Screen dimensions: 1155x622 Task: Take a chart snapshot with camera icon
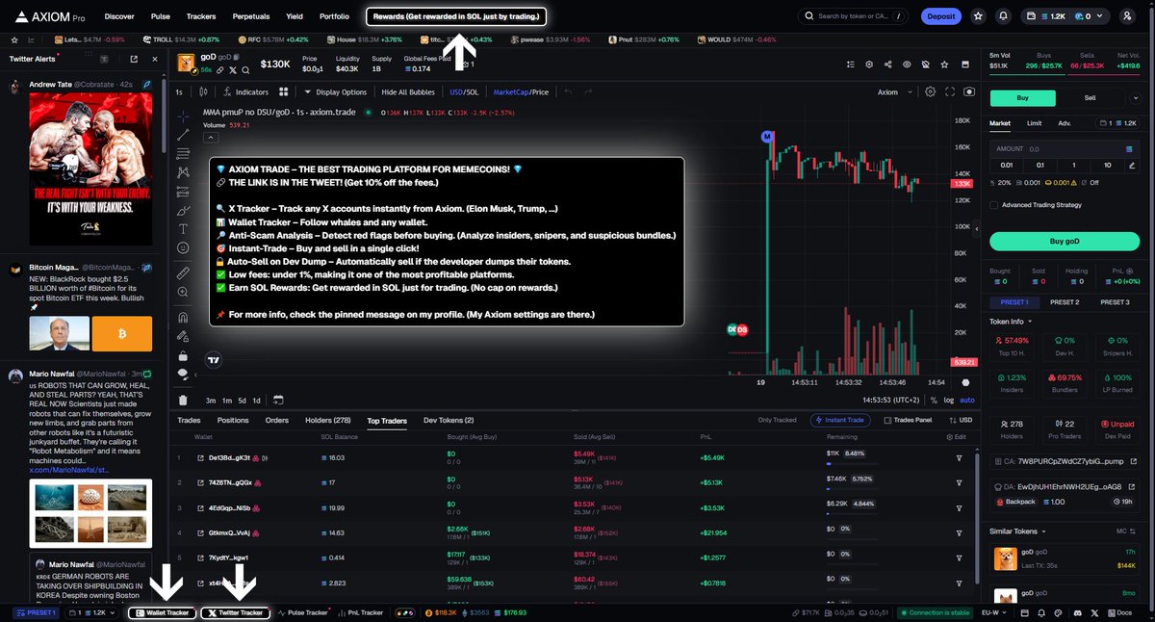click(967, 92)
